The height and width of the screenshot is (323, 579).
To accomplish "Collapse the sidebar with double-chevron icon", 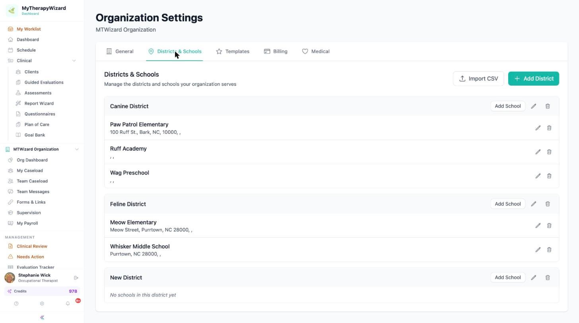I will pos(42,318).
